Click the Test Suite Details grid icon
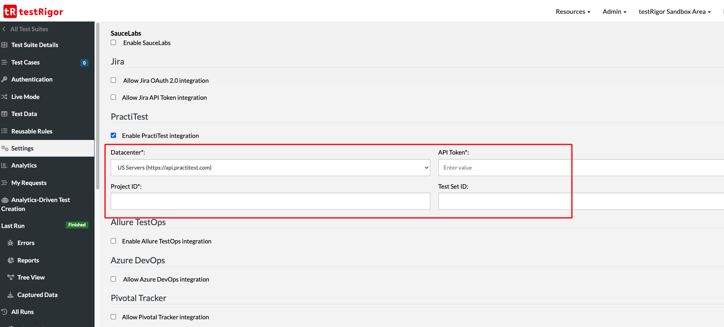This screenshot has width=724, height=327. [x=4, y=45]
